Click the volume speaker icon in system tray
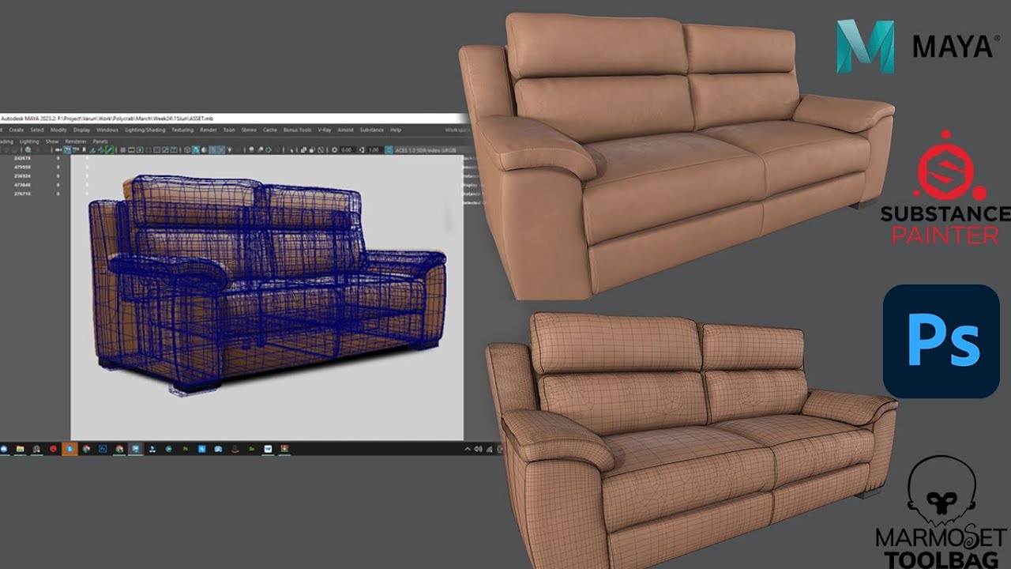This screenshot has width=1011, height=569. [478, 448]
